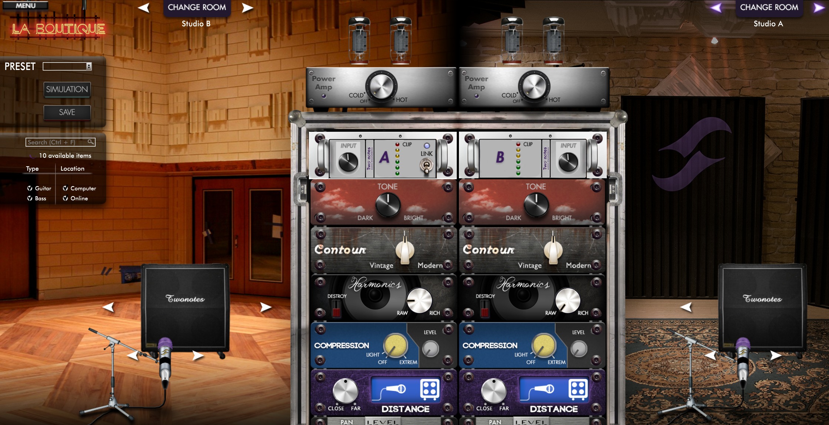
Task: Select the Location column header
Action: (72, 168)
